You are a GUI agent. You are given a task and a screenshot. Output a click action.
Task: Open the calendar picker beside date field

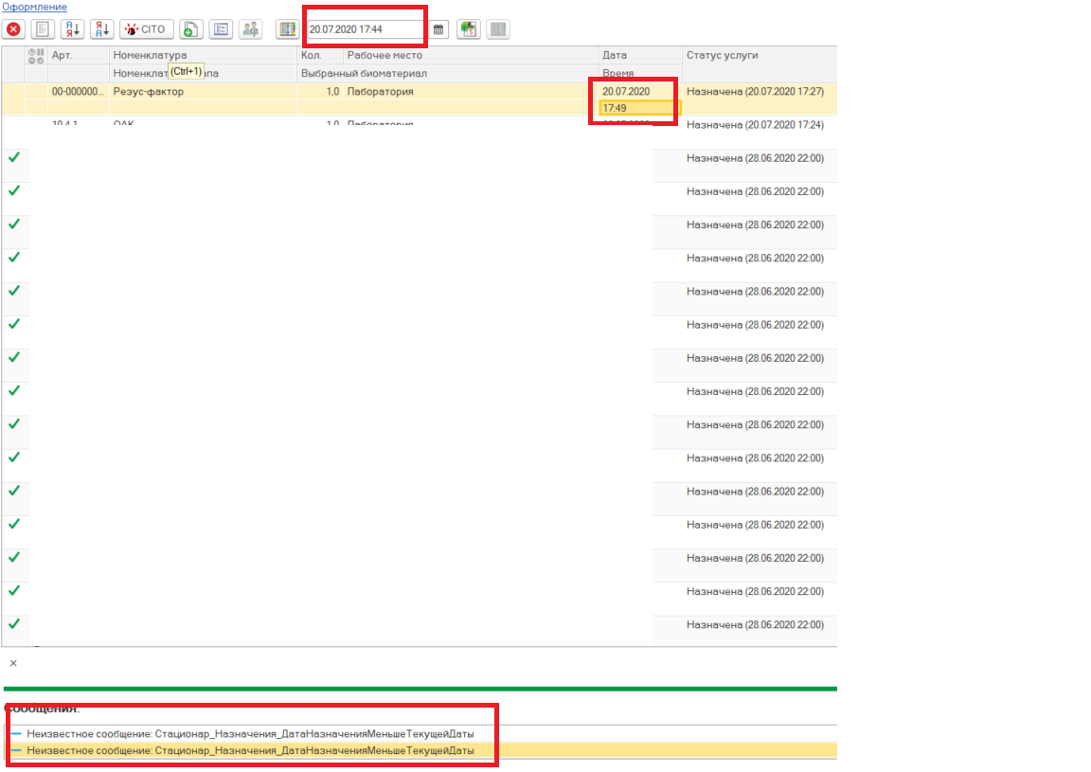point(438,29)
